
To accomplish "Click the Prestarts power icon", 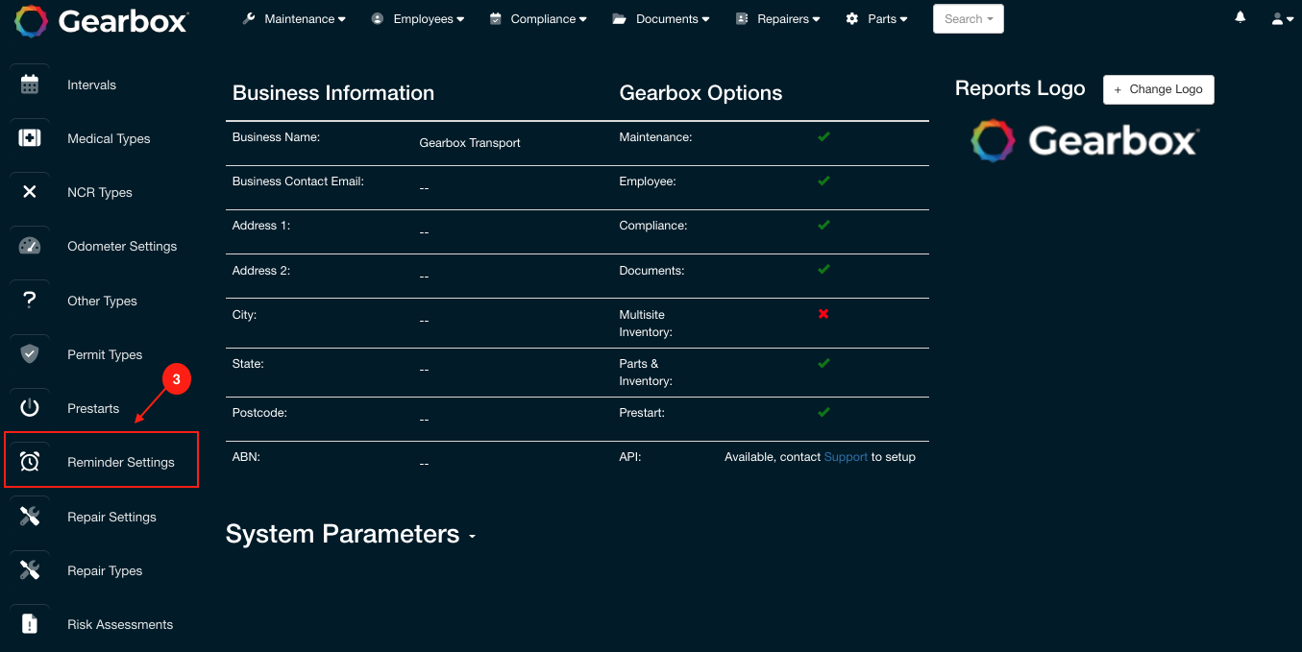I will 30,408.
